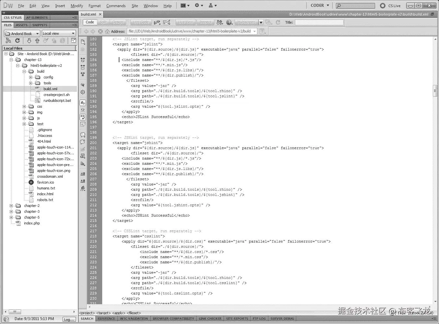This screenshot has width=439, height=324.
Task: Format source code icon in coding toolbar
Action: point(83,188)
